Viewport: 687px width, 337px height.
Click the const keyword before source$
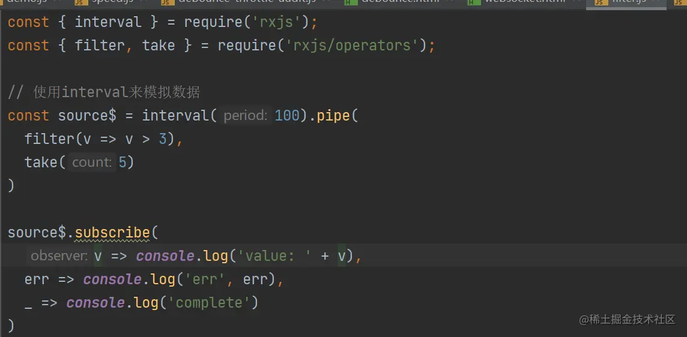click(28, 116)
